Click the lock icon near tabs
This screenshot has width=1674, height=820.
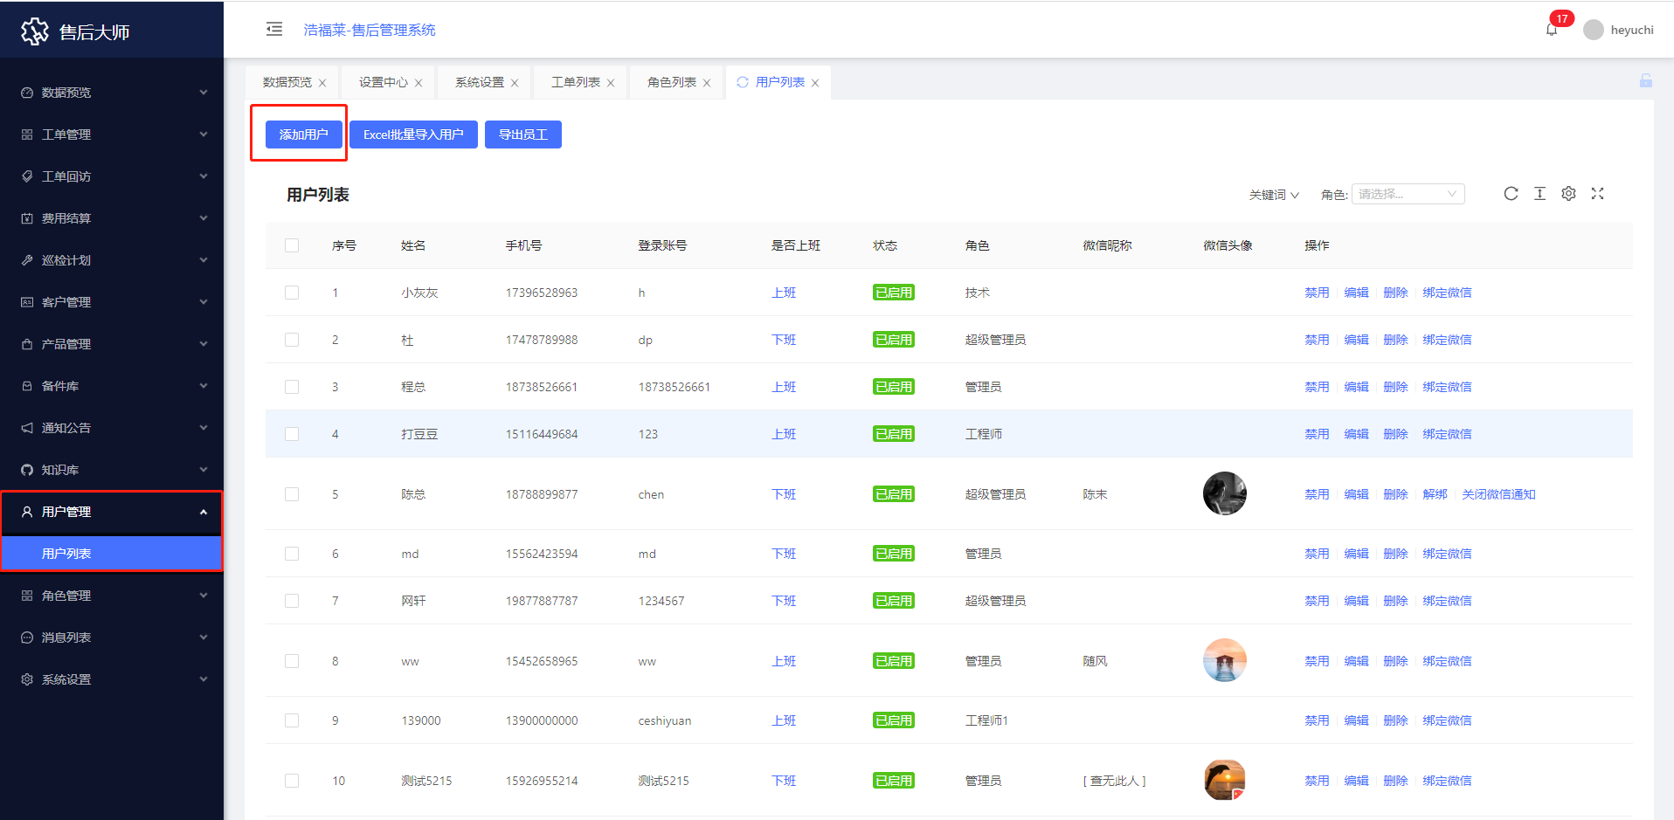pos(1645,81)
